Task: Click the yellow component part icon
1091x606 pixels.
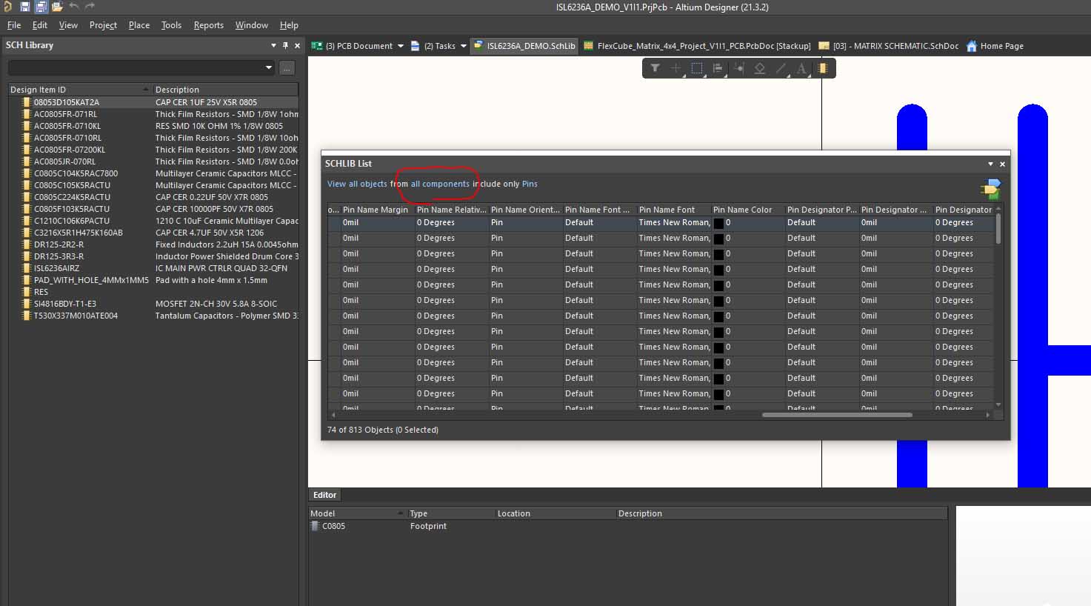Action: [822, 68]
